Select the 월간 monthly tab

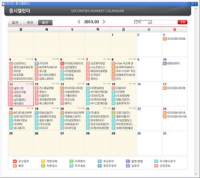click(x=45, y=23)
